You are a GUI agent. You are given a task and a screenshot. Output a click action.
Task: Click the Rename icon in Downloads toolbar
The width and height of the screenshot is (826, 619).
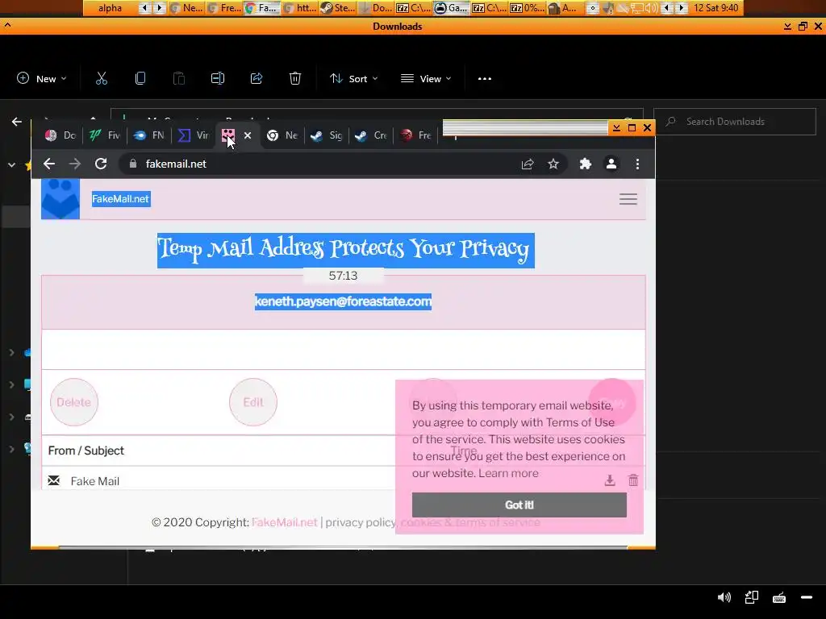[x=218, y=78]
